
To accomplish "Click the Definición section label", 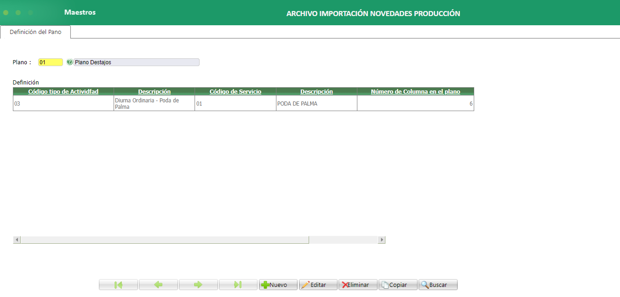I will point(26,83).
